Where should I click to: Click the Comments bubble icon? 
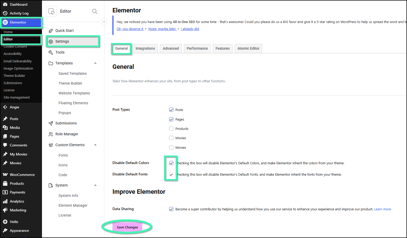[x=5, y=145]
